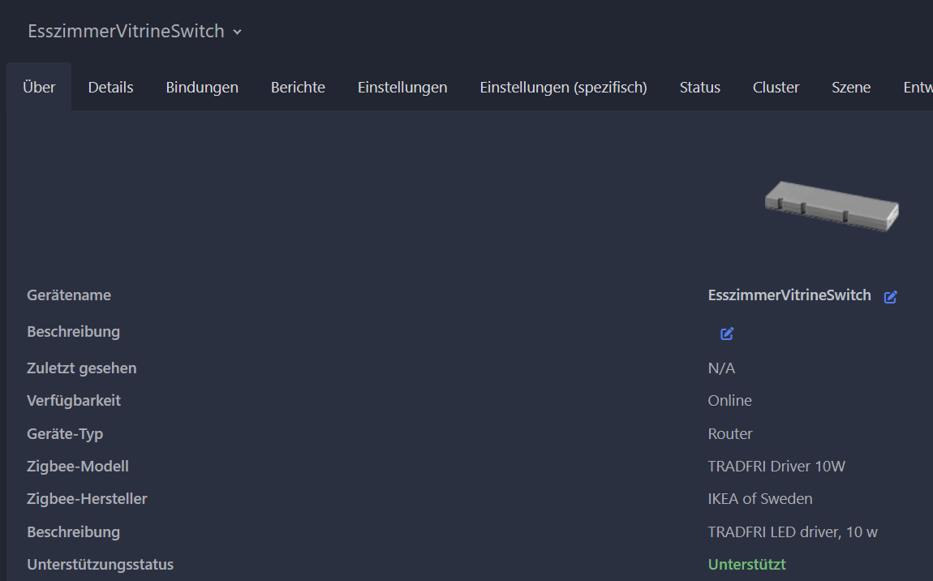933x581 pixels.
Task: Click the Zigbee-Hersteller label
Action: coord(87,499)
